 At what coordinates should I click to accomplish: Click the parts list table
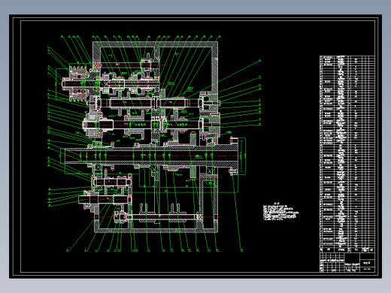[347, 154]
